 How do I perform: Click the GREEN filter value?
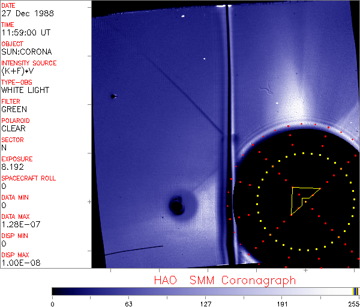point(14,110)
